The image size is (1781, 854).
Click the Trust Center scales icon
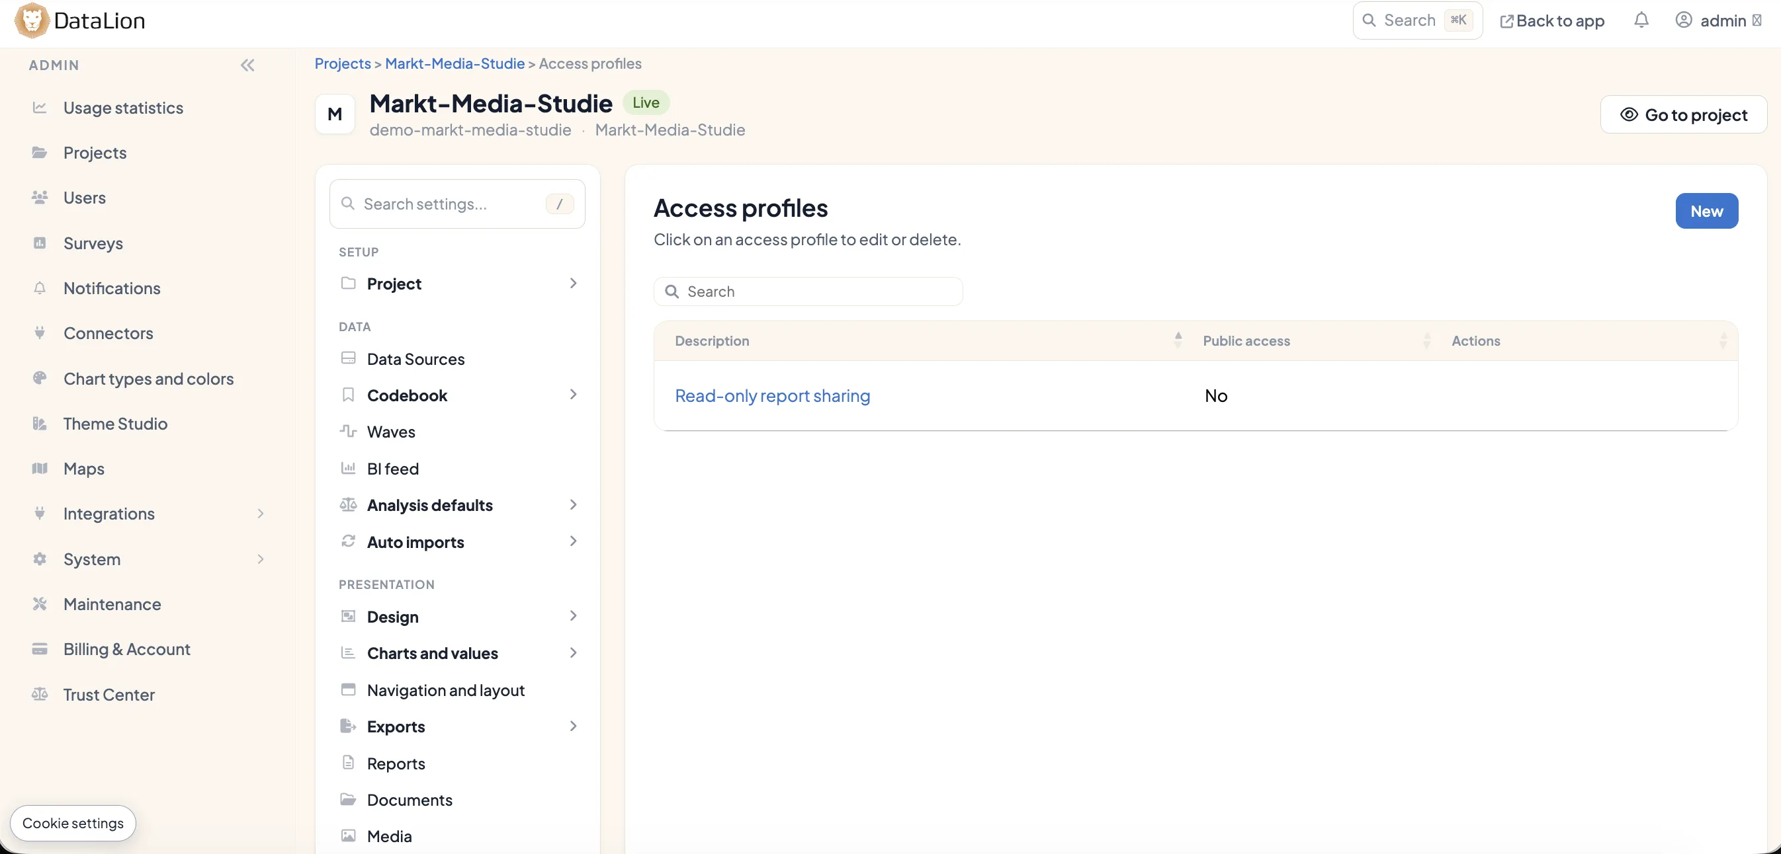[x=40, y=695]
